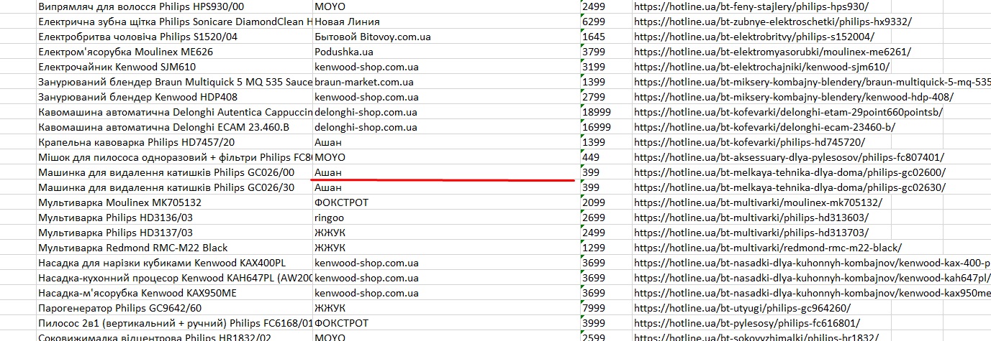Select Насадка для нарізки кубиками Kenwood KAX400PL
The height and width of the screenshot is (341, 991).
click(174, 263)
